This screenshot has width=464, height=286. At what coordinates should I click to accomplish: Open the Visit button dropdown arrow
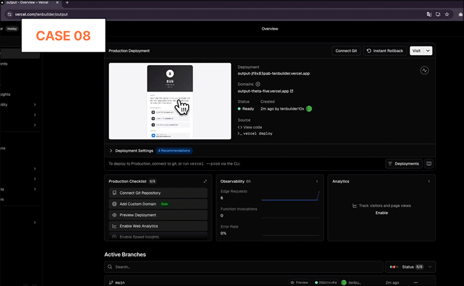click(x=428, y=50)
